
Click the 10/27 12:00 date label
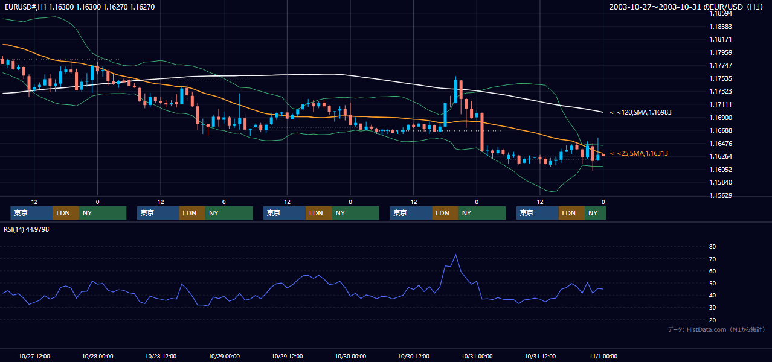point(34,356)
